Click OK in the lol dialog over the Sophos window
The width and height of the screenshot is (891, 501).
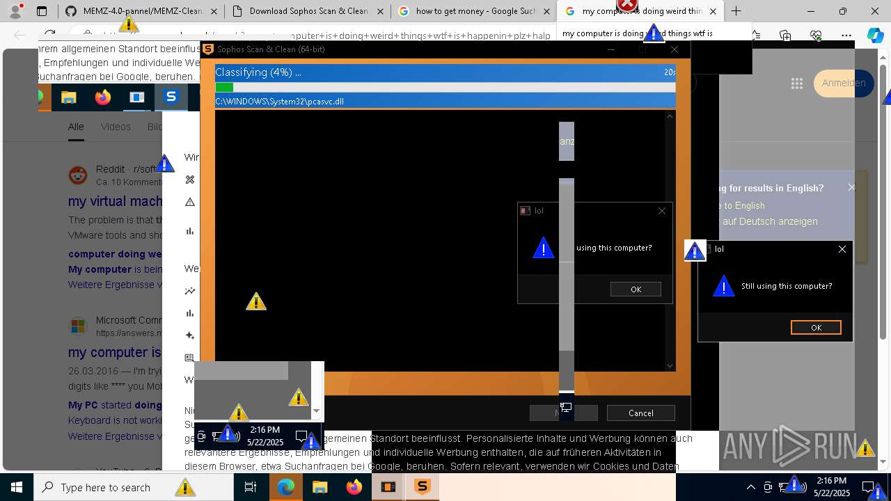coord(636,289)
